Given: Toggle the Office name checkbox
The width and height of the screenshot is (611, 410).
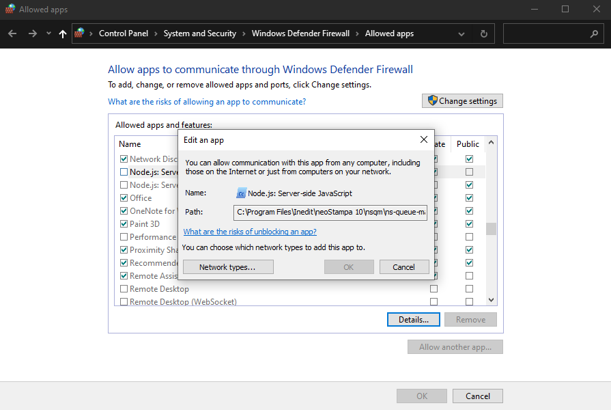Looking at the screenshot, I should 124,197.
